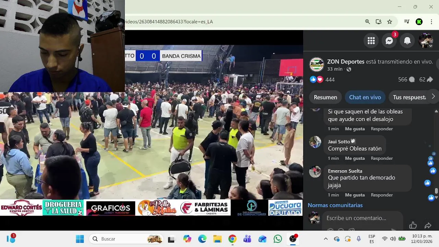Click the thumbs-up like icon below chat

[413, 225]
